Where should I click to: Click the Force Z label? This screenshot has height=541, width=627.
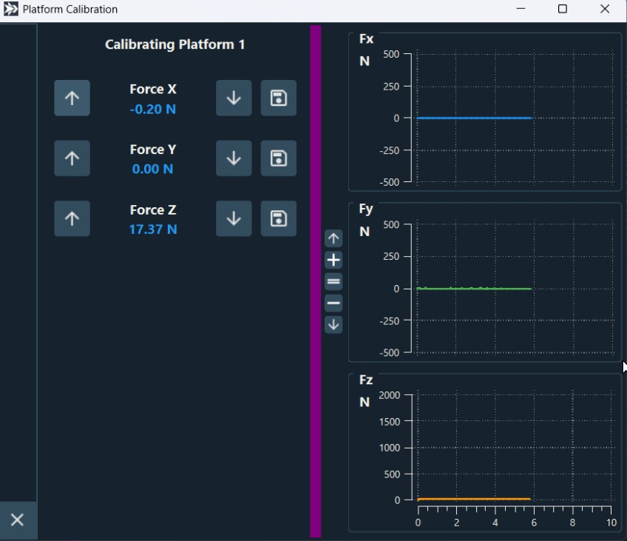point(153,209)
